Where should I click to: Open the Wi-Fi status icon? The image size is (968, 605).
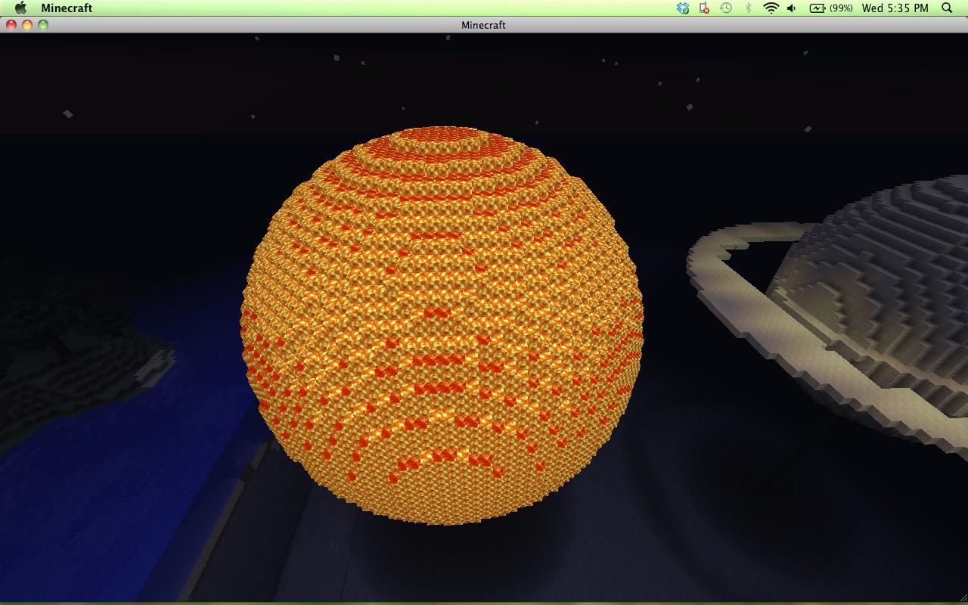771,8
